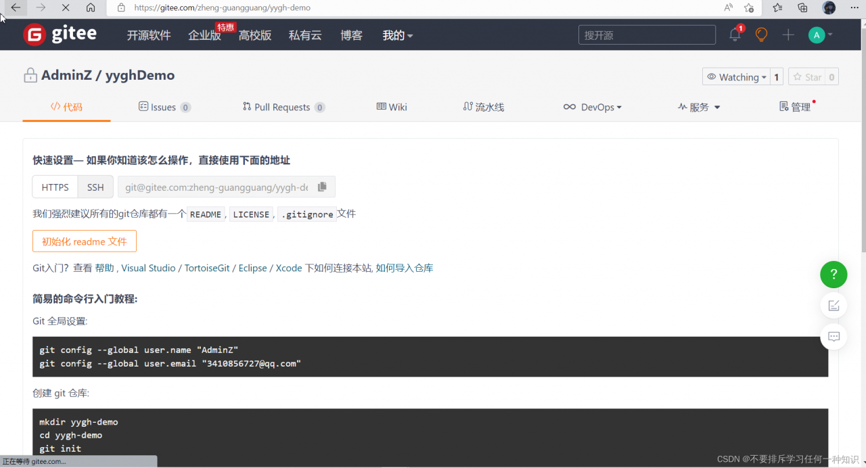866x468 pixels.
Task: Expand the 我的 dropdown menu
Action: point(398,35)
